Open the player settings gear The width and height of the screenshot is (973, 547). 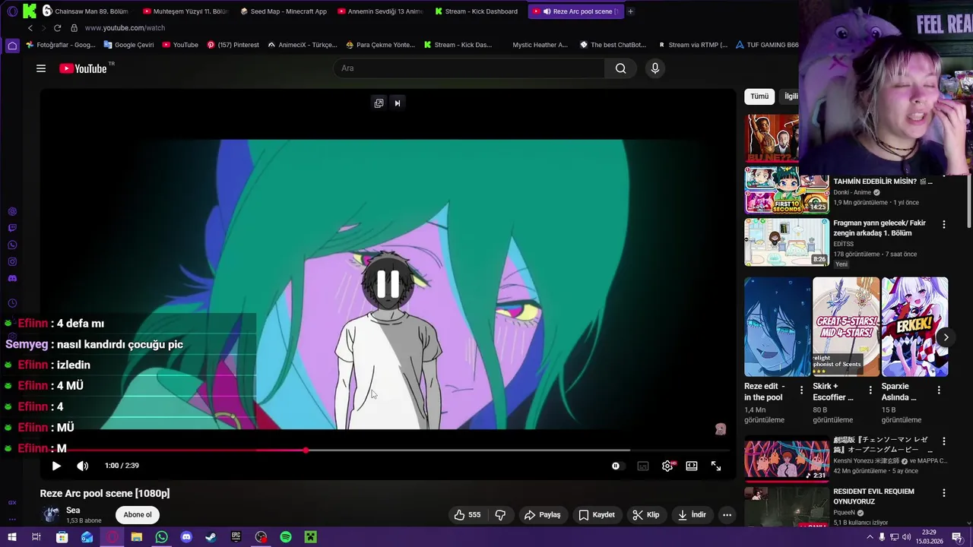(667, 466)
